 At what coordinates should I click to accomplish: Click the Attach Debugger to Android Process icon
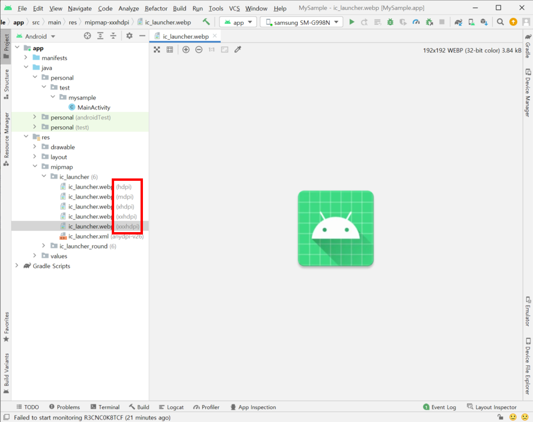[x=429, y=22]
